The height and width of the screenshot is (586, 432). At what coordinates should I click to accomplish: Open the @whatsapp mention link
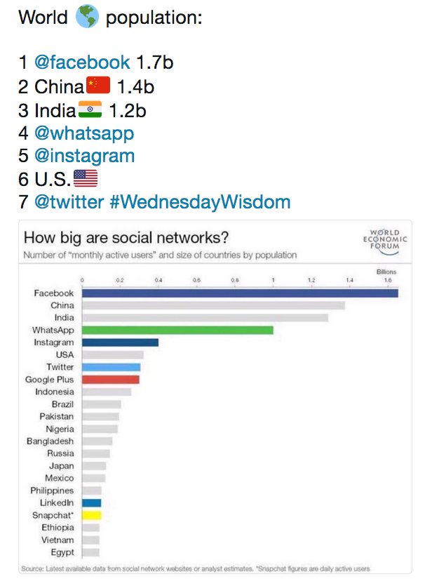[84, 133]
